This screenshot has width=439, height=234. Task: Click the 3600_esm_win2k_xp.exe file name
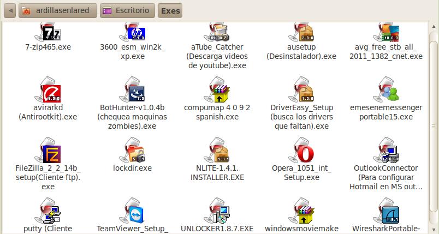click(x=133, y=51)
